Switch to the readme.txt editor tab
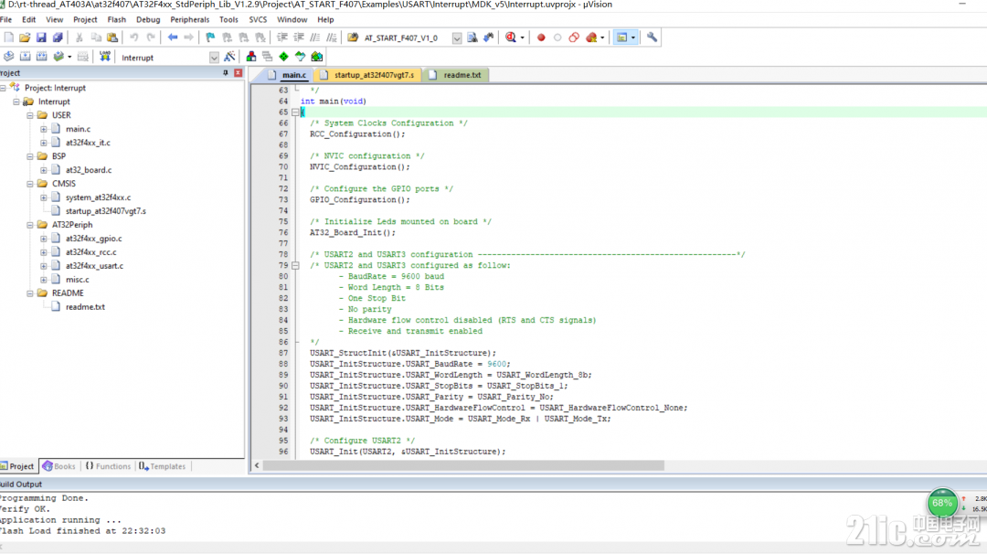Viewport: 987px width, 554px height. (456, 75)
